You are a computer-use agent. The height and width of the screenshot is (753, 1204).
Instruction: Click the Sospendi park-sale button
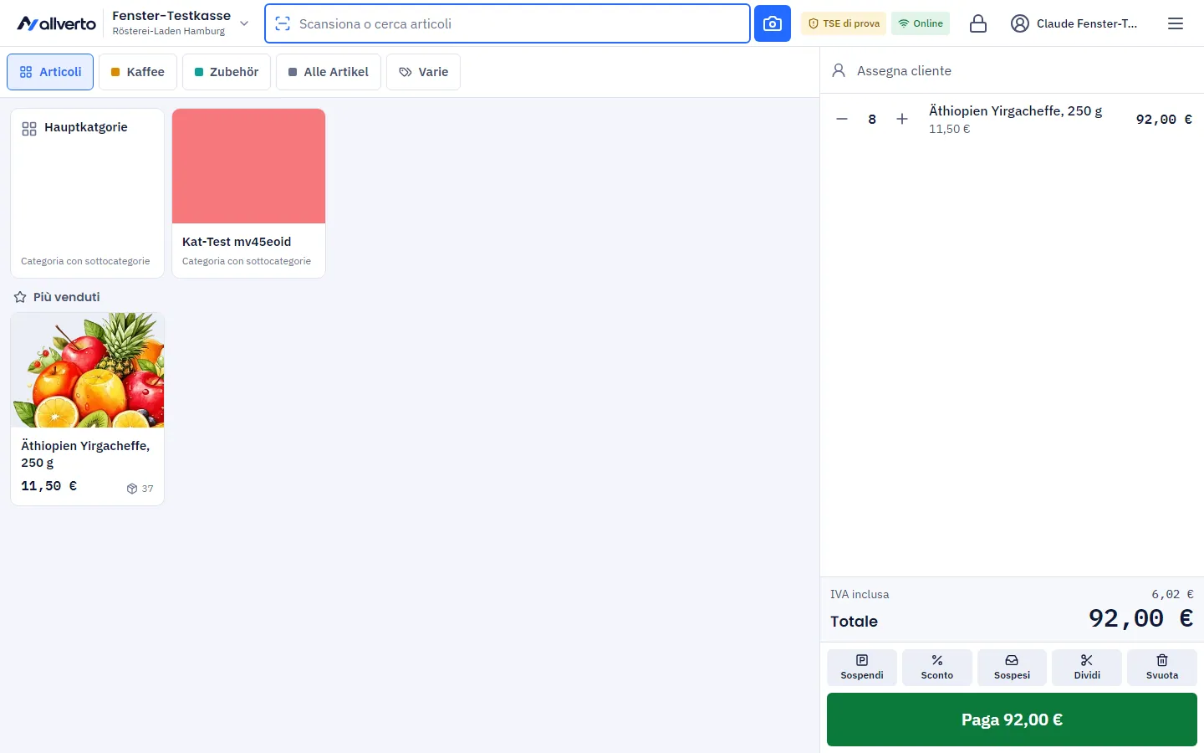tap(862, 668)
